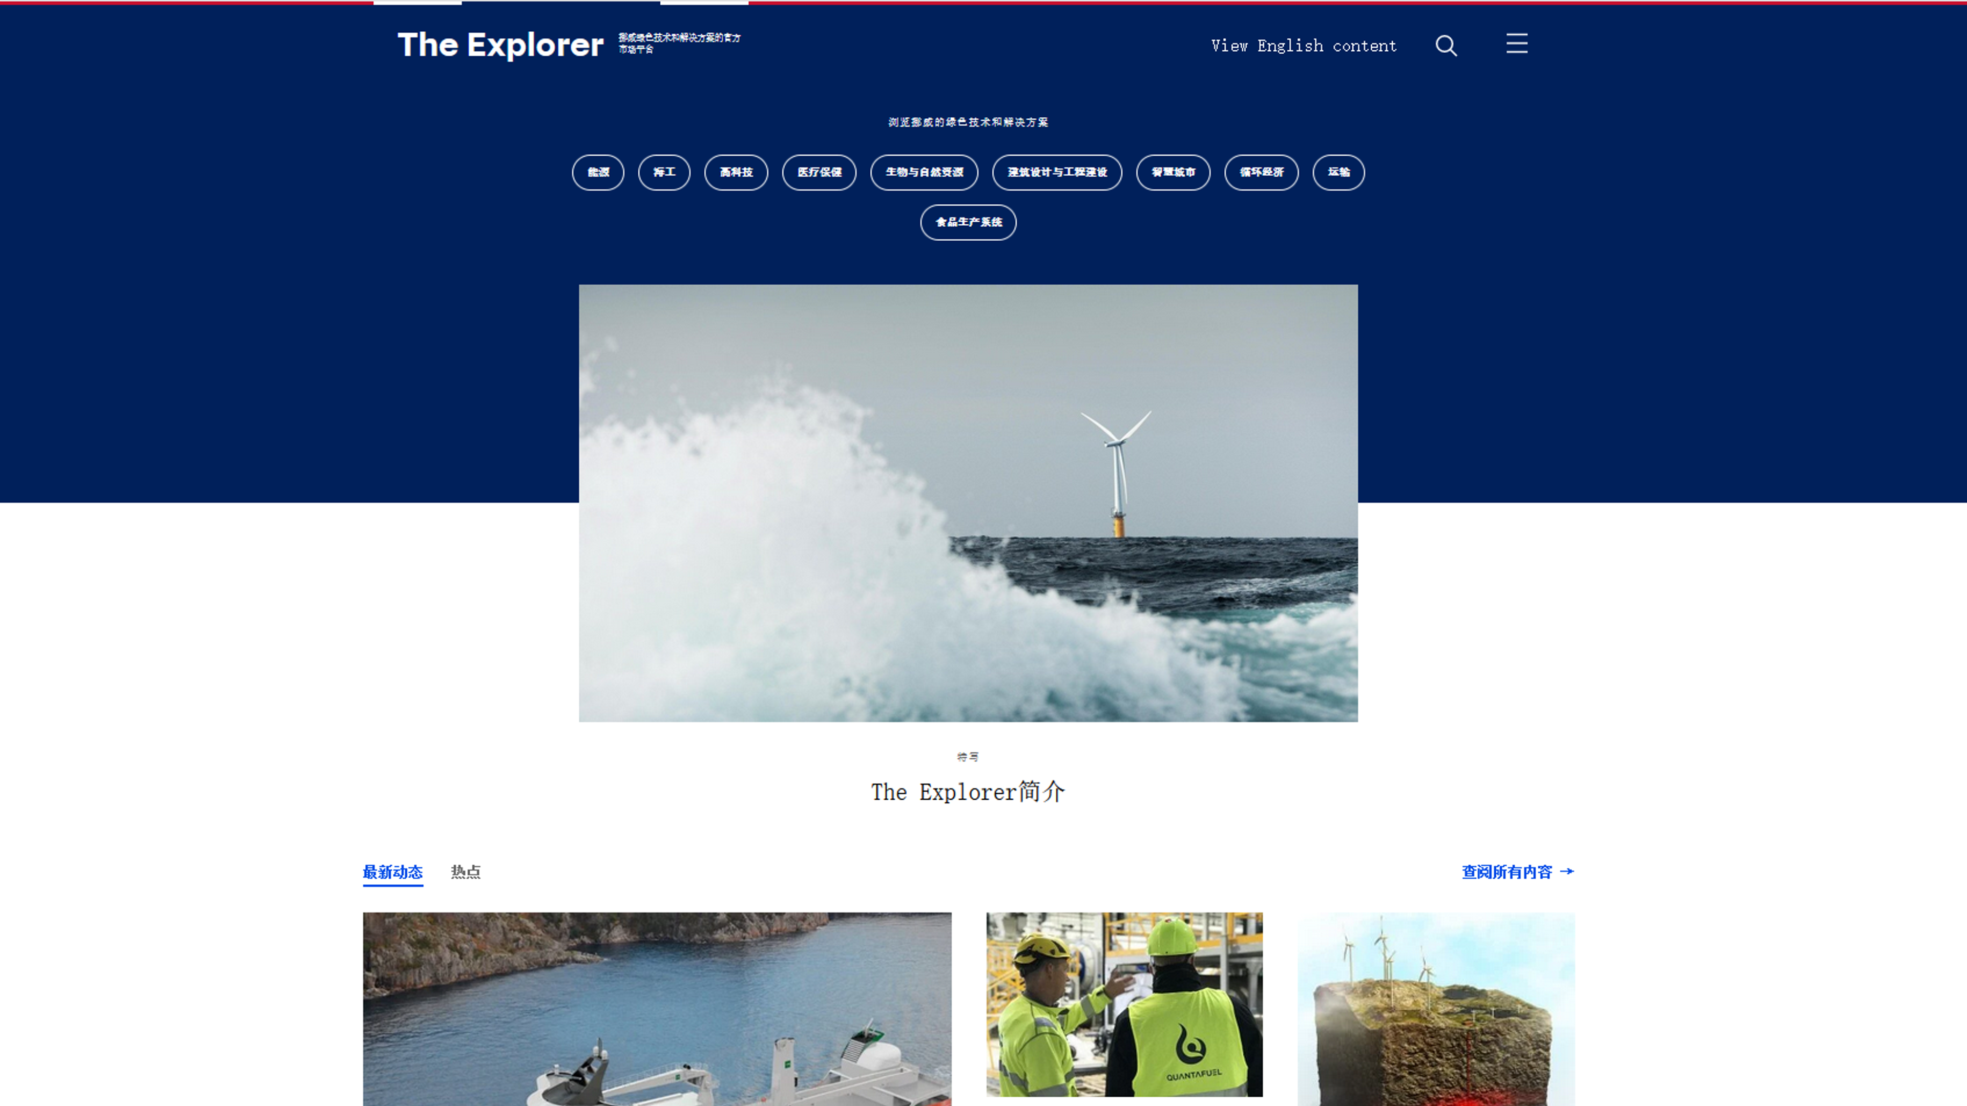Open the 医疗保健 category

click(819, 173)
